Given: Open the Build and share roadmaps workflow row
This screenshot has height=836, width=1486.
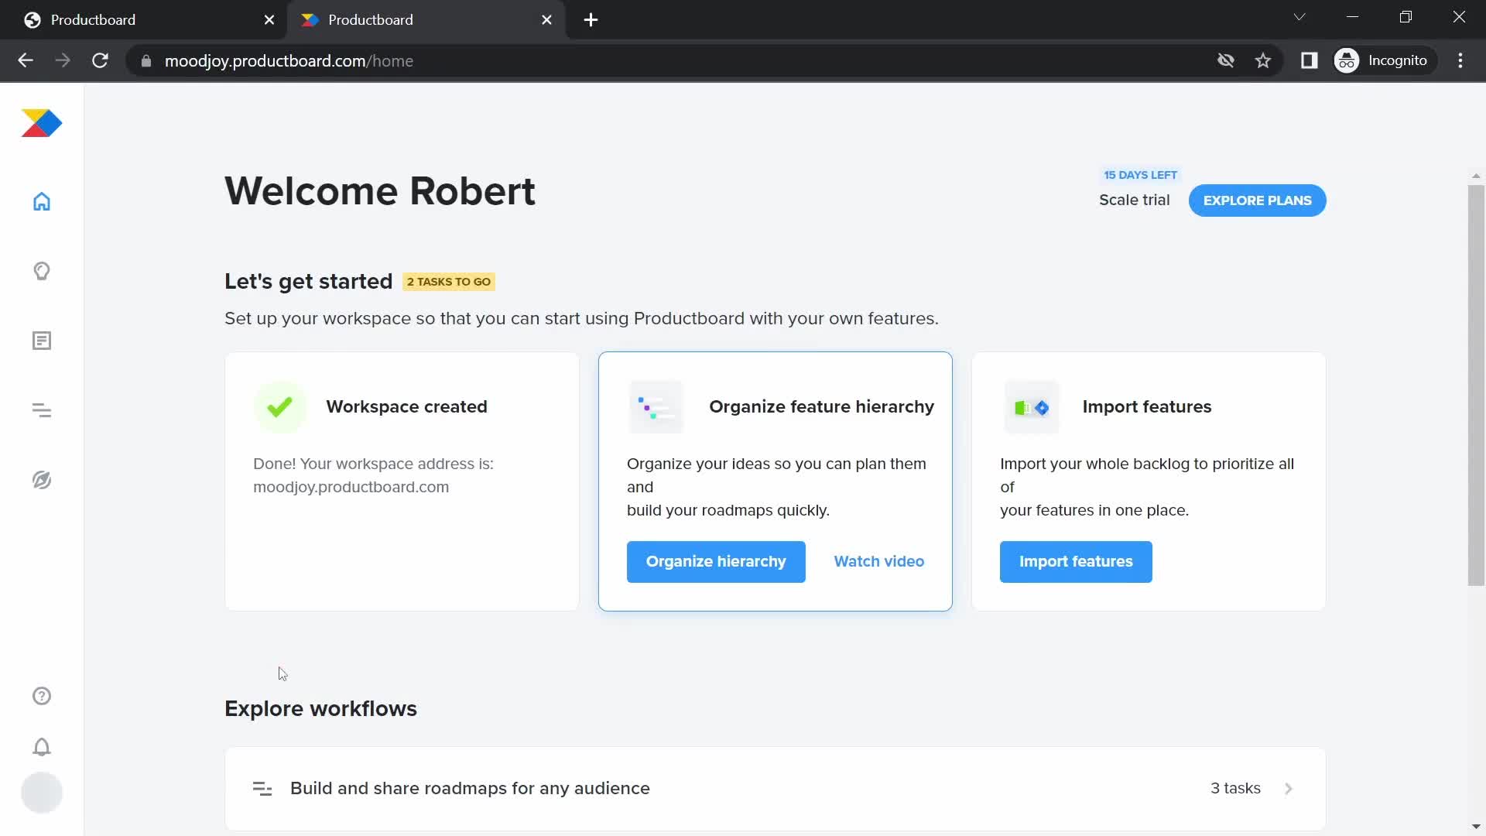Looking at the screenshot, I should tap(775, 789).
